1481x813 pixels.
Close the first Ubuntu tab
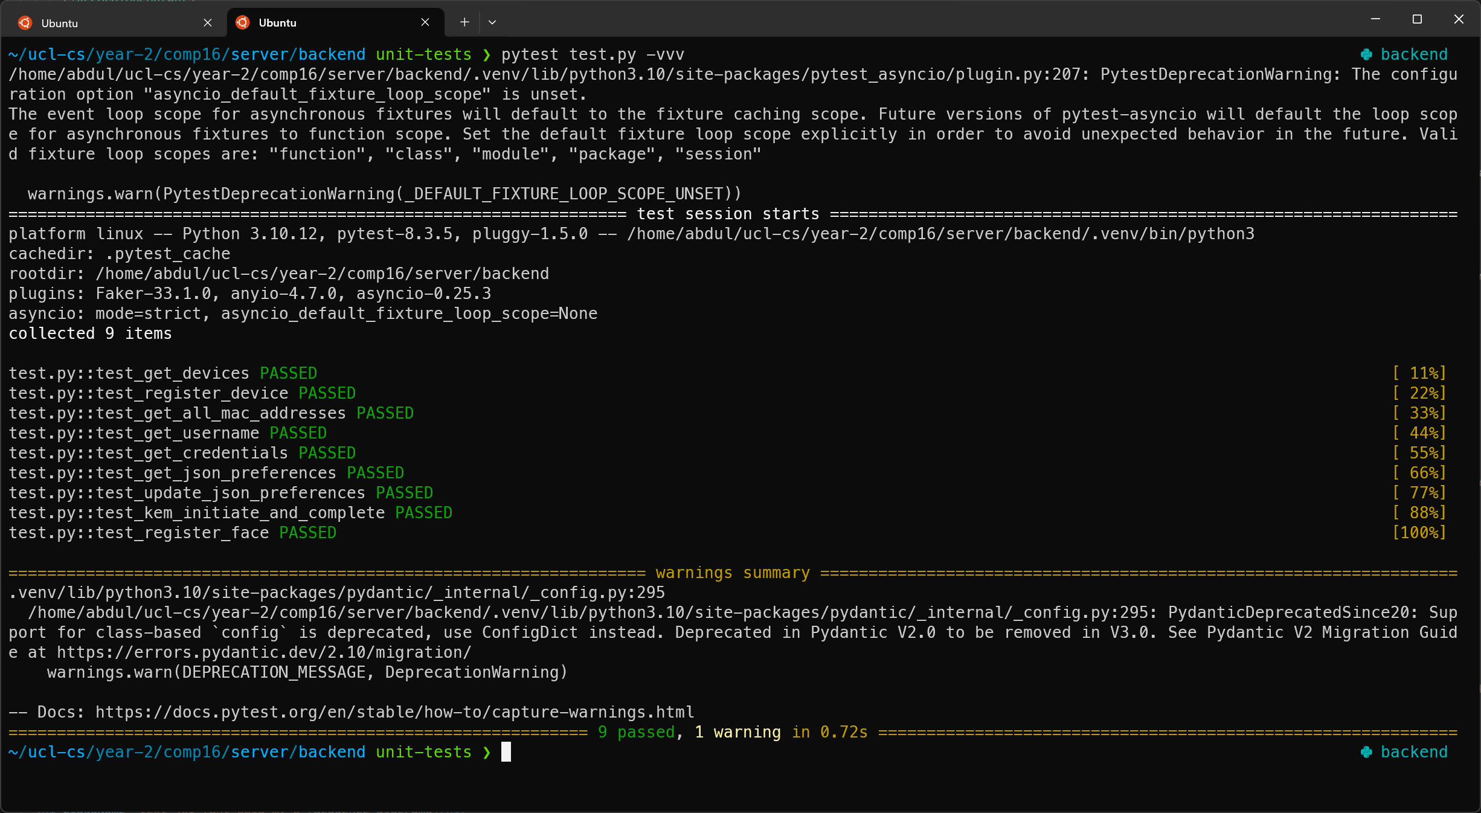click(x=208, y=22)
